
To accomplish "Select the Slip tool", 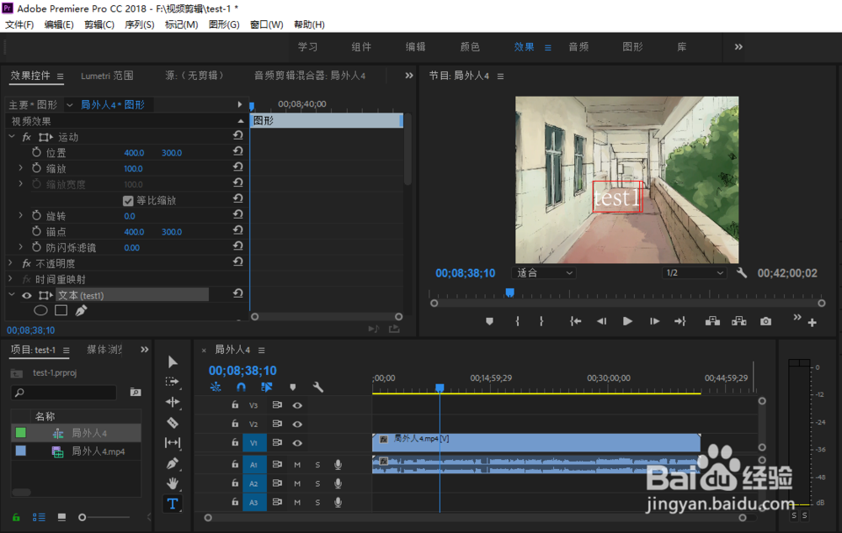I will (x=173, y=442).
